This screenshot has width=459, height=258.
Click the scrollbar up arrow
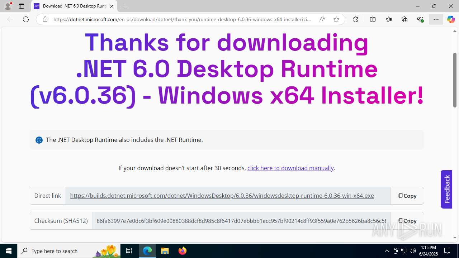[x=455, y=31]
